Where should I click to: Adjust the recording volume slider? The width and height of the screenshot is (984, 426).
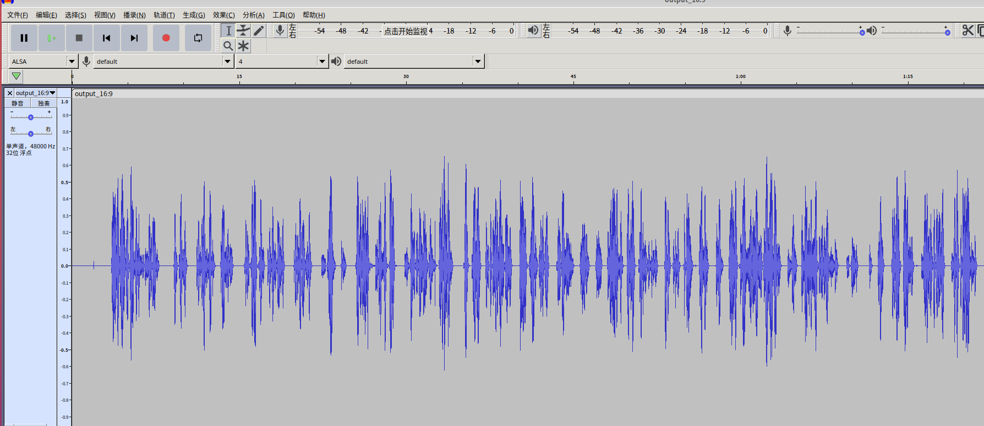click(829, 31)
